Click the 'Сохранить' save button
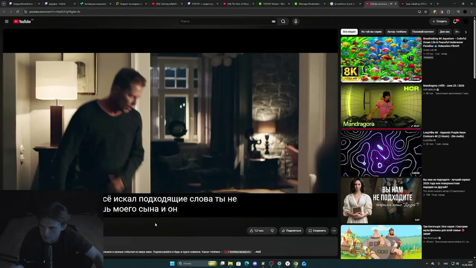 (x=317, y=231)
